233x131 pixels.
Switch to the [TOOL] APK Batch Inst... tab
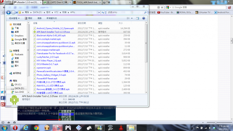pyautogui.click(x=87, y=3)
